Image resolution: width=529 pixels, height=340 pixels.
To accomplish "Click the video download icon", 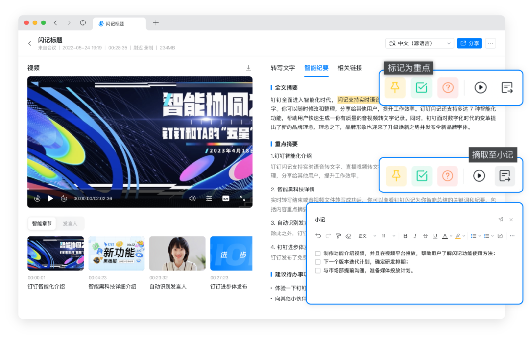I will click(248, 68).
